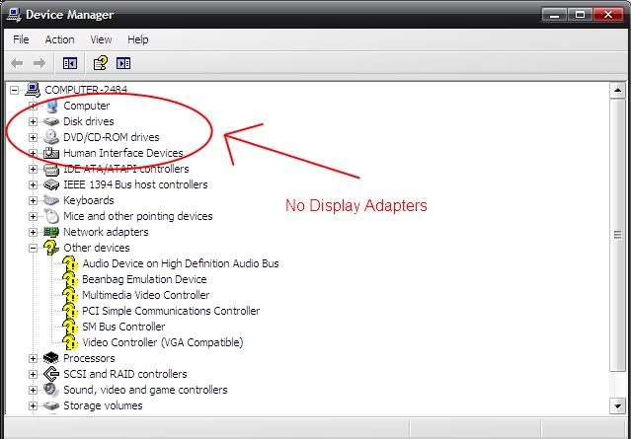
Task: Click the warning icon of Multimedia Video Controller
Action: pyautogui.click(x=70, y=295)
